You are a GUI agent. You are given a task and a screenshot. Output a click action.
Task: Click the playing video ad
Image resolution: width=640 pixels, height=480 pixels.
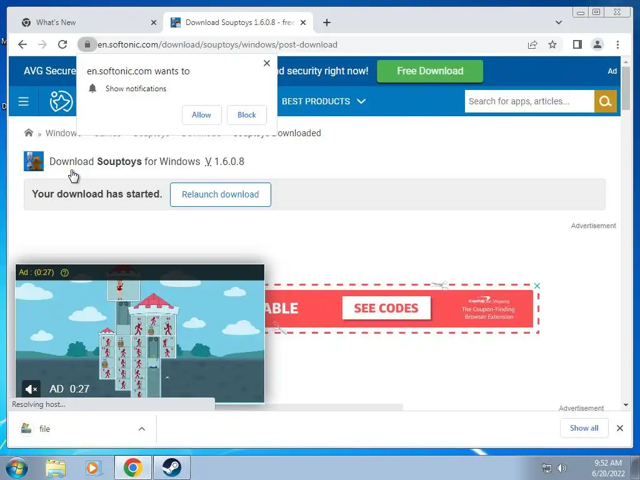tap(140, 334)
